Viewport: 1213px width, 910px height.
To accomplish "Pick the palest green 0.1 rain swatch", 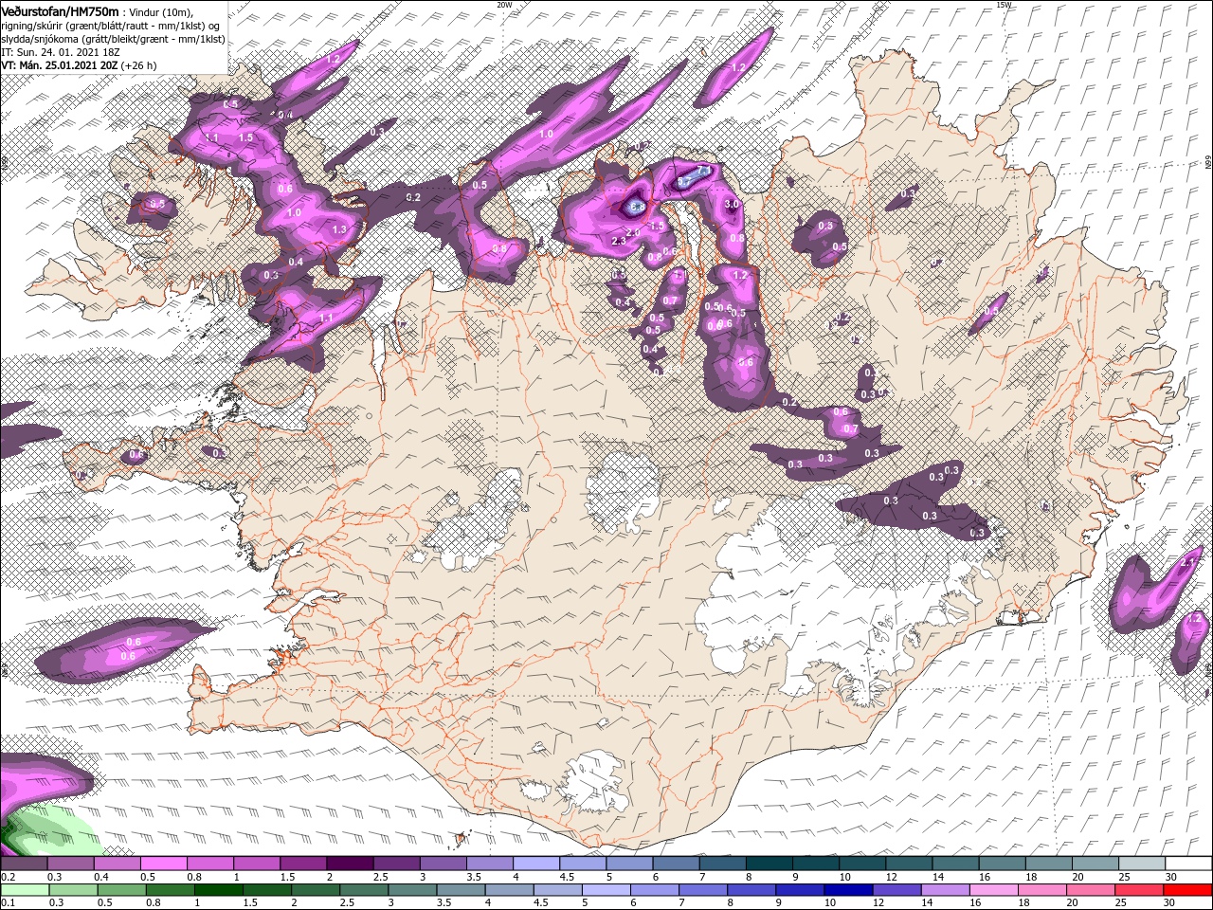I will click(x=24, y=889).
